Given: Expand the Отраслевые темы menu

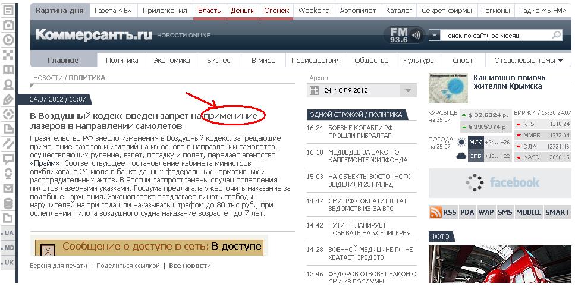Looking at the screenshot, I should 528,61.
